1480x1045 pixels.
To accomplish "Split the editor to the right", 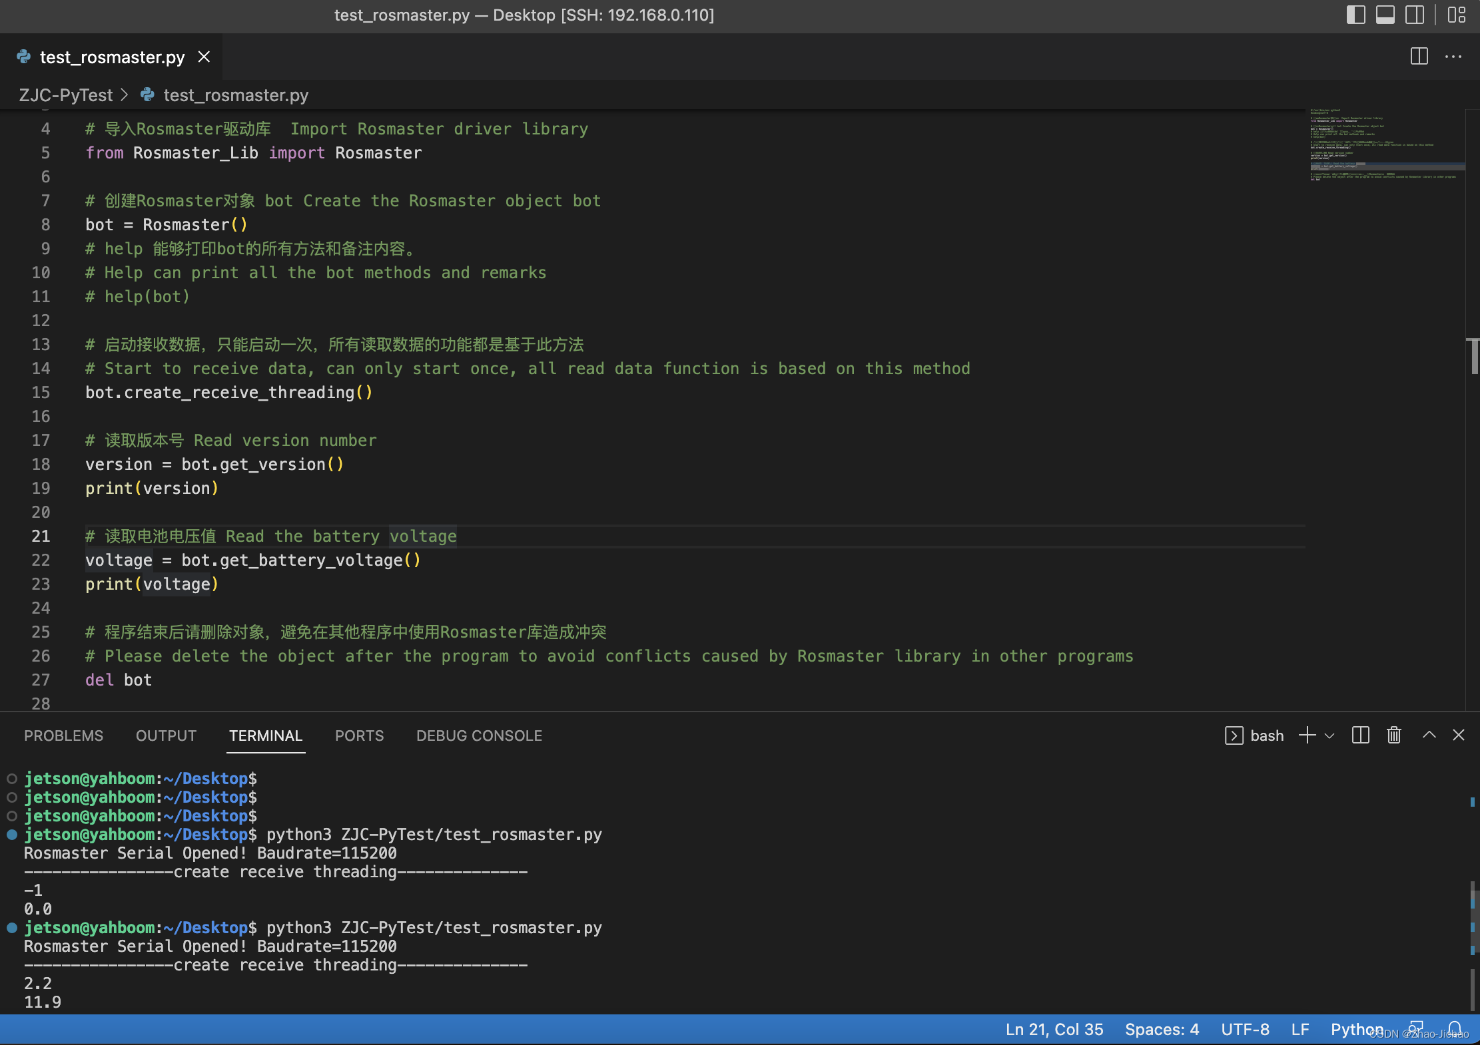I will [x=1419, y=57].
